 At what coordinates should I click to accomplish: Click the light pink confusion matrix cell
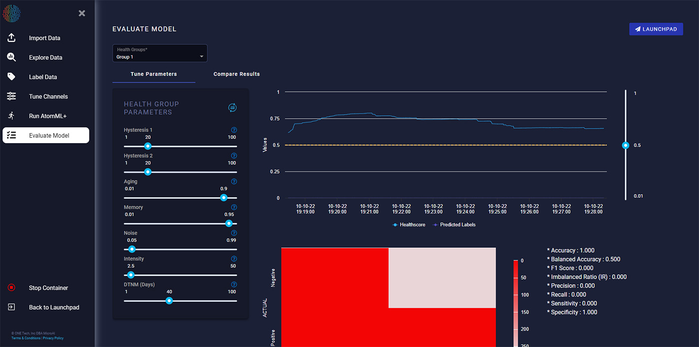click(442, 278)
